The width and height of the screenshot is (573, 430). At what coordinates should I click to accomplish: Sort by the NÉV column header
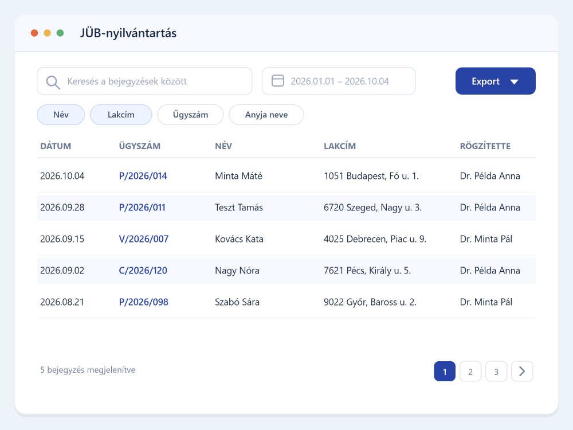[223, 146]
